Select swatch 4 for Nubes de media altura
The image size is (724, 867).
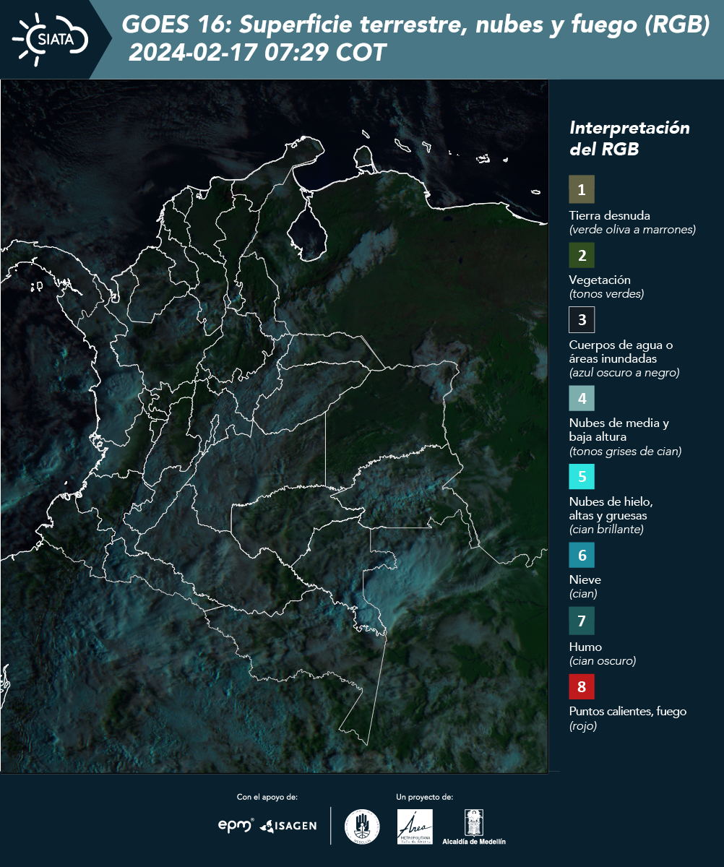582,398
